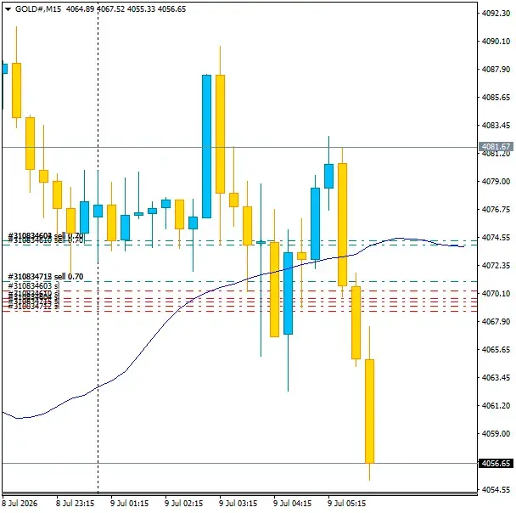Click the 4059.00 price axis label
Viewport: 516px width, 513px height.
click(496, 433)
